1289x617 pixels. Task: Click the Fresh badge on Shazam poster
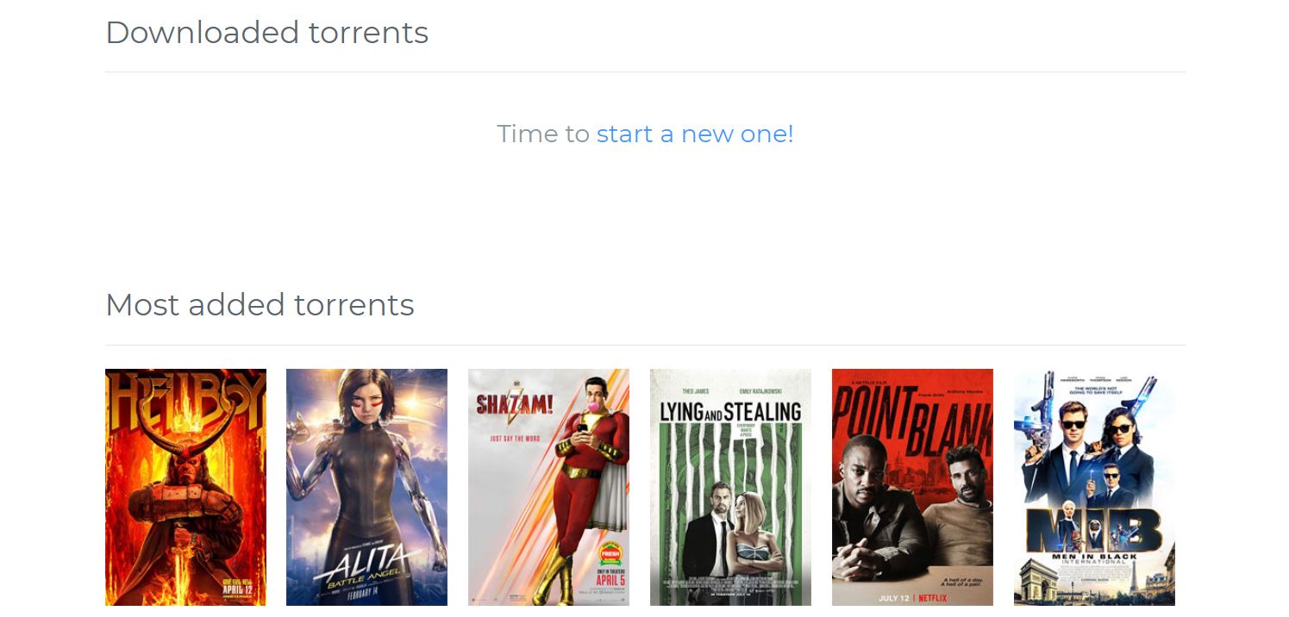tap(610, 552)
